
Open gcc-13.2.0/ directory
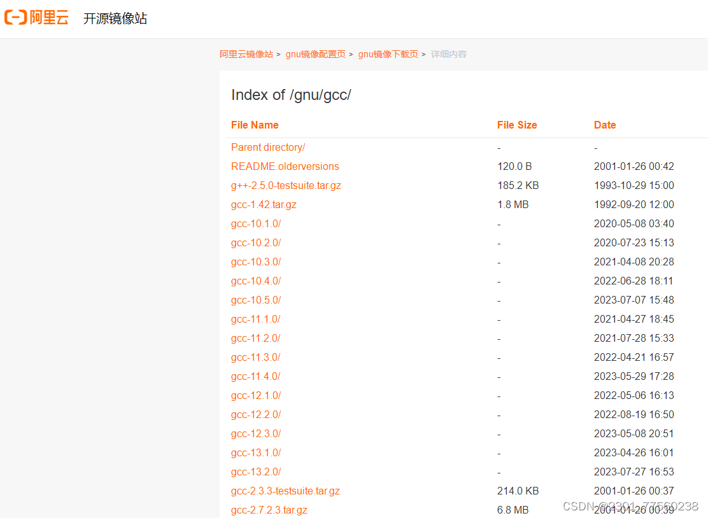[x=256, y=472]
